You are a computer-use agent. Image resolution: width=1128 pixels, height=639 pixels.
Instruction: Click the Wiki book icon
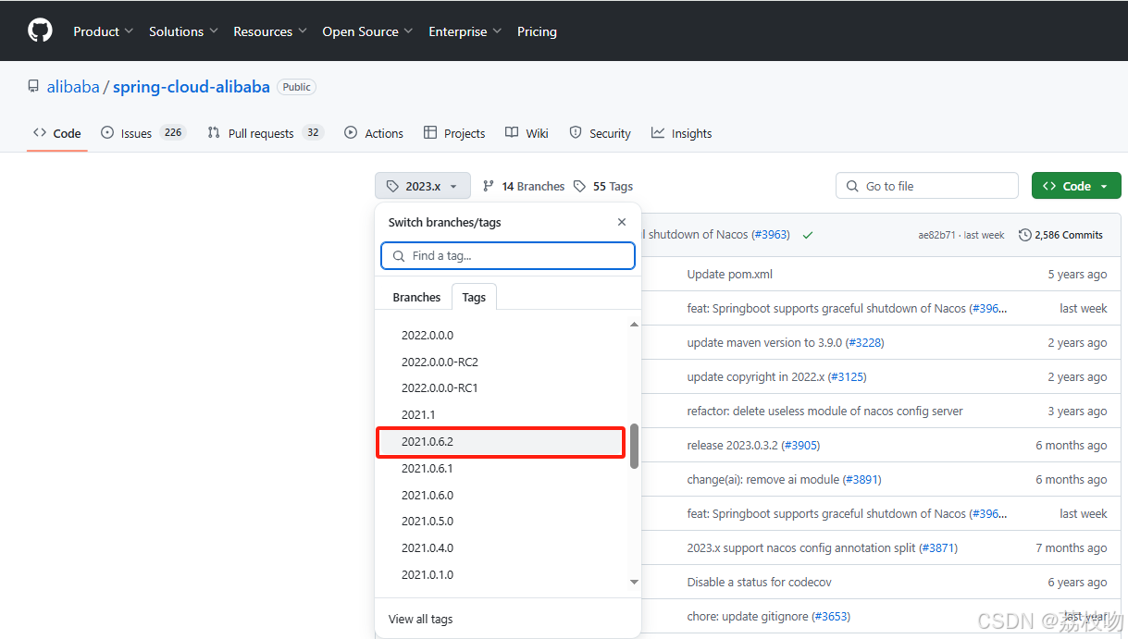tap(512, 132)
